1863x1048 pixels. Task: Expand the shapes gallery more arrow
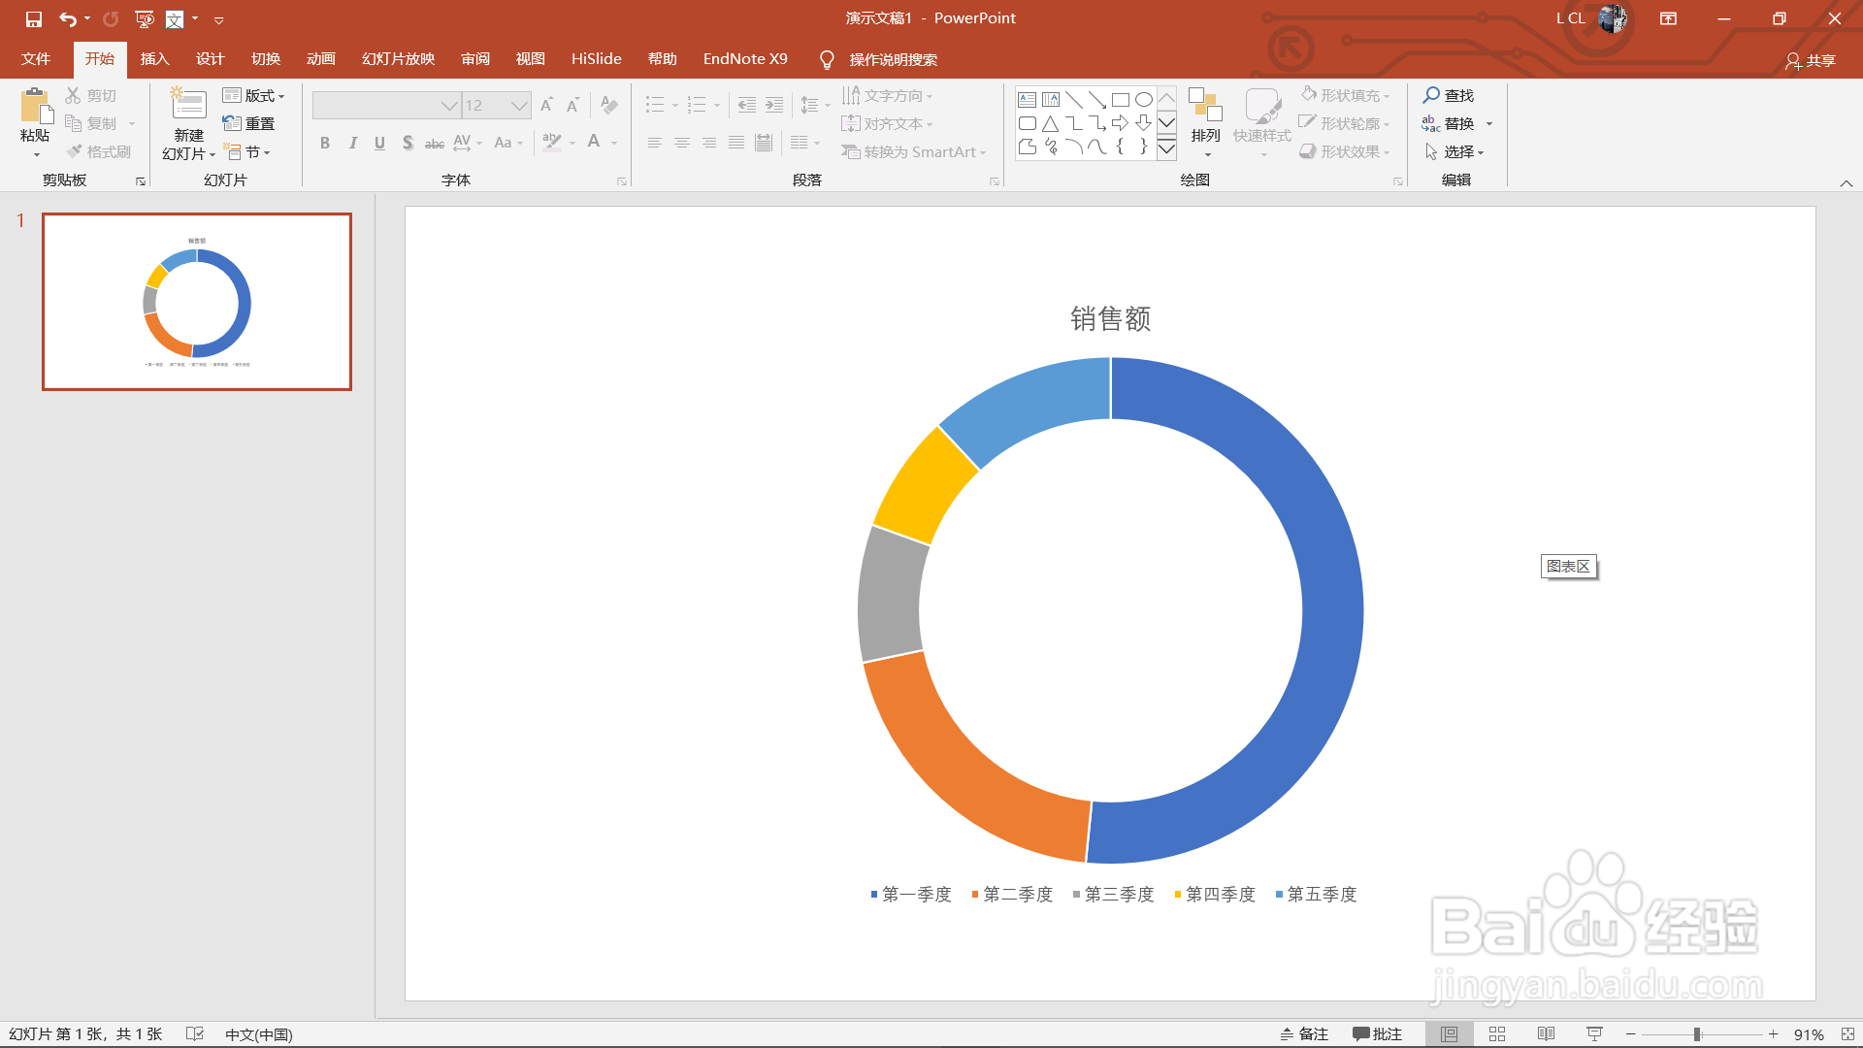click(1167, 148)
